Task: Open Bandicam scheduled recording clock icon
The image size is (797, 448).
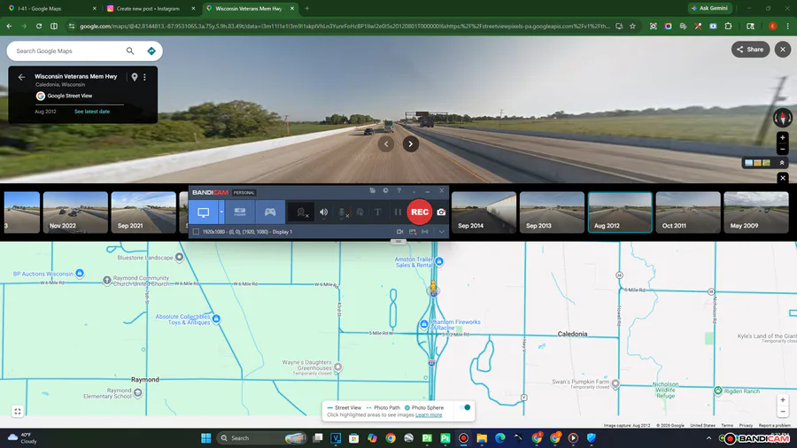Action: click(x=386, y=190)
